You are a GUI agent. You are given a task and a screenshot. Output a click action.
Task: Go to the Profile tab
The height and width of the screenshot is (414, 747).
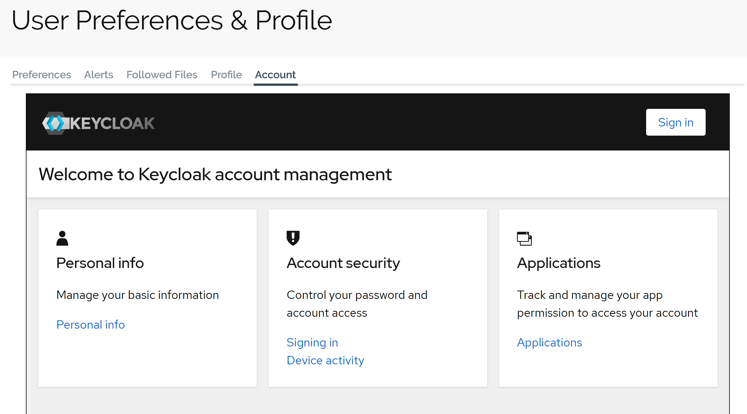(226, 75)
